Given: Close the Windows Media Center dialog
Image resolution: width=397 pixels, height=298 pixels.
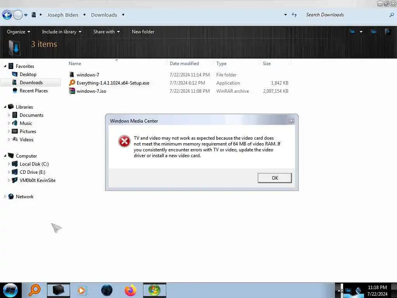Looking at the screenshot, I should point(291,121).
